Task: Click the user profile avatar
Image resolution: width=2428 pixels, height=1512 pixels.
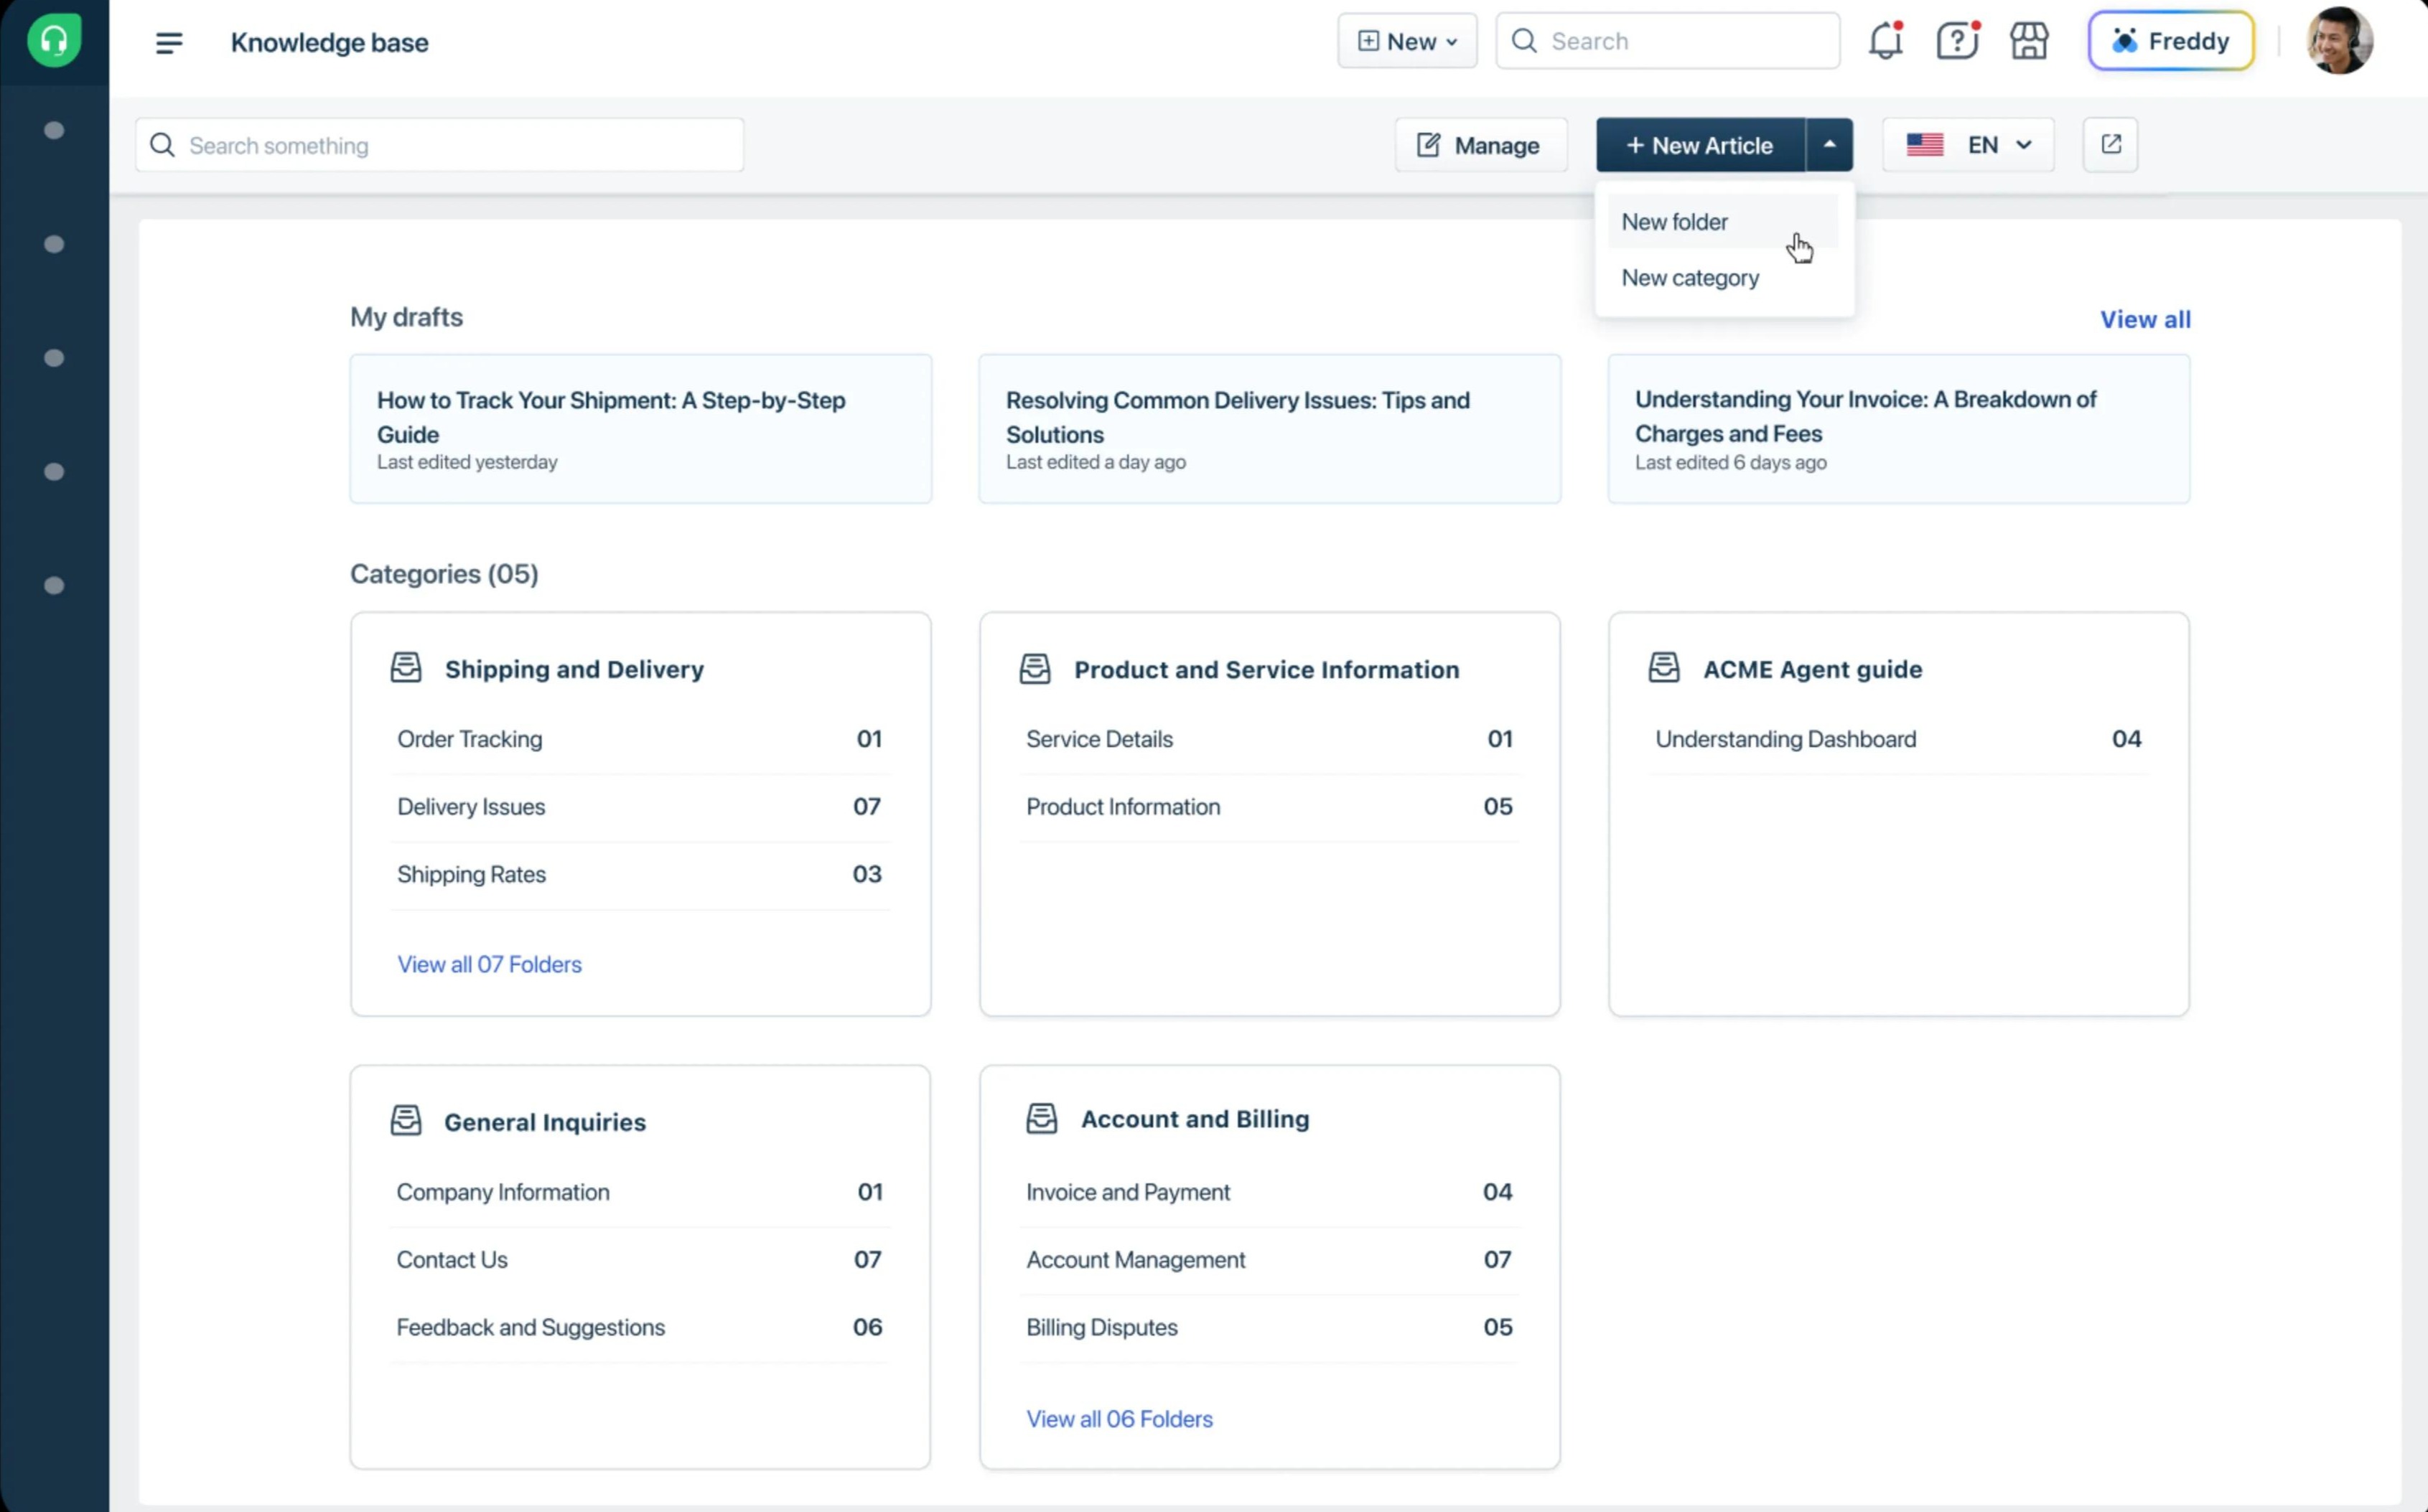Action: tap(2339, 41)
